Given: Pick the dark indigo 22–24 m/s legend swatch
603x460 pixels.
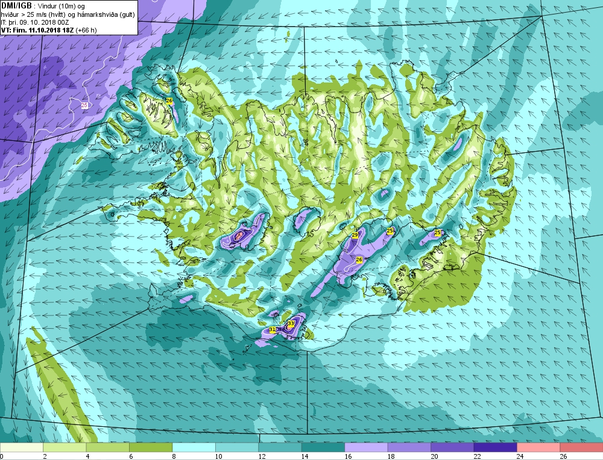Looking at the screenshot, I should tap(495, 447).
